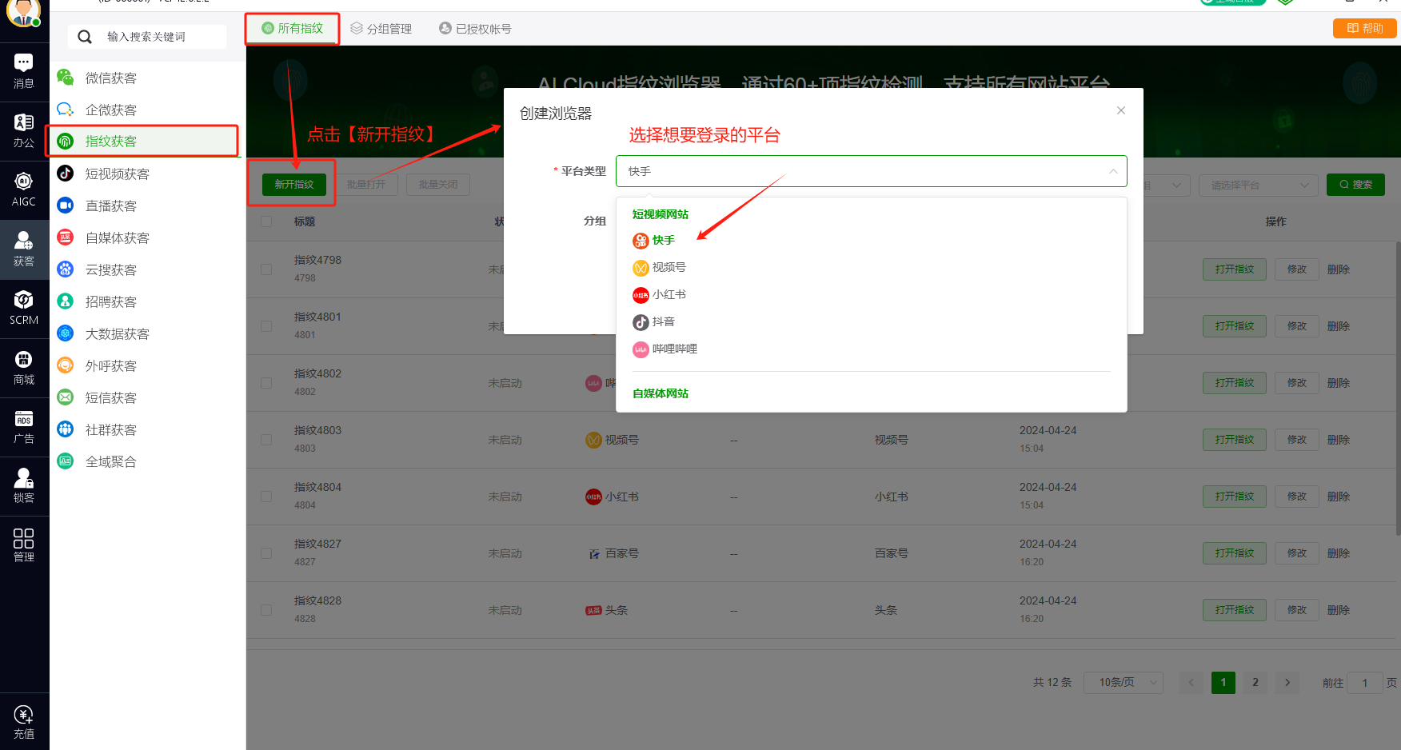Select the 获客 sidebar icon
The height and width of the screenshot is (750, 1401).
click(x=24, y=249)
